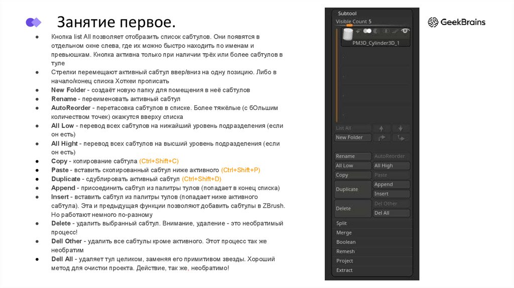Click the bold 'Dell Other' term in the bullet list

click(67, 241)
